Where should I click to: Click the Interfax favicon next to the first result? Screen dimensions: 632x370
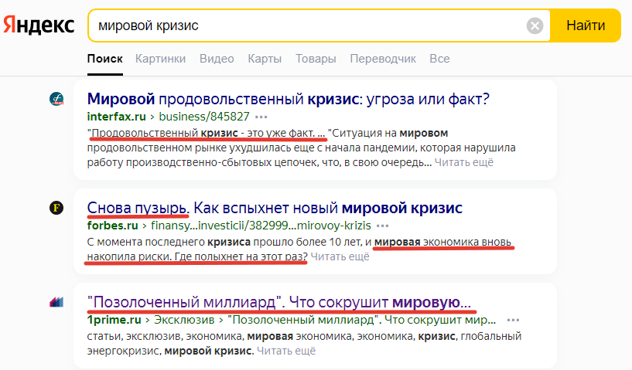pos(56,99)
